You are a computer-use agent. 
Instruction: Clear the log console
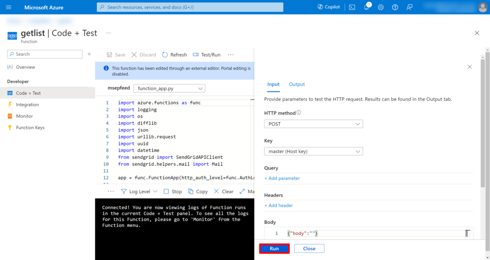pos(224,191)
